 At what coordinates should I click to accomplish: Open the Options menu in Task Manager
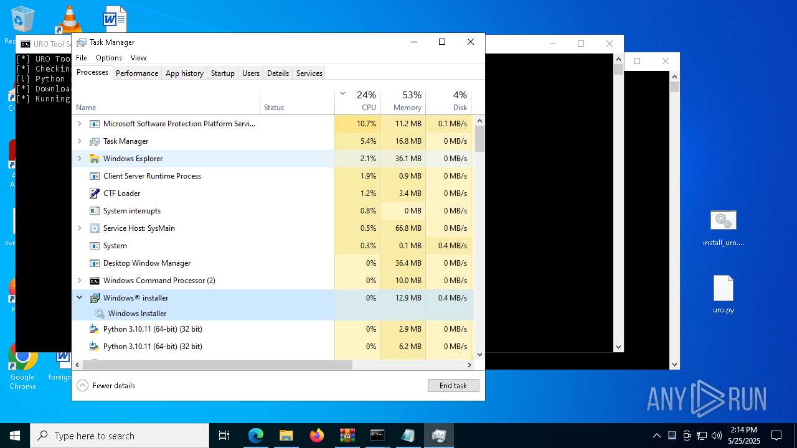(109, 58)
